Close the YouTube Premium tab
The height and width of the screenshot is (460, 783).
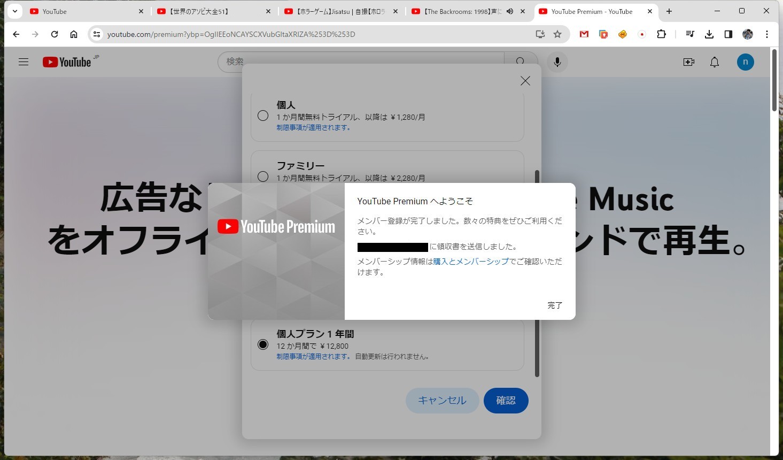(x=650, y=11)
